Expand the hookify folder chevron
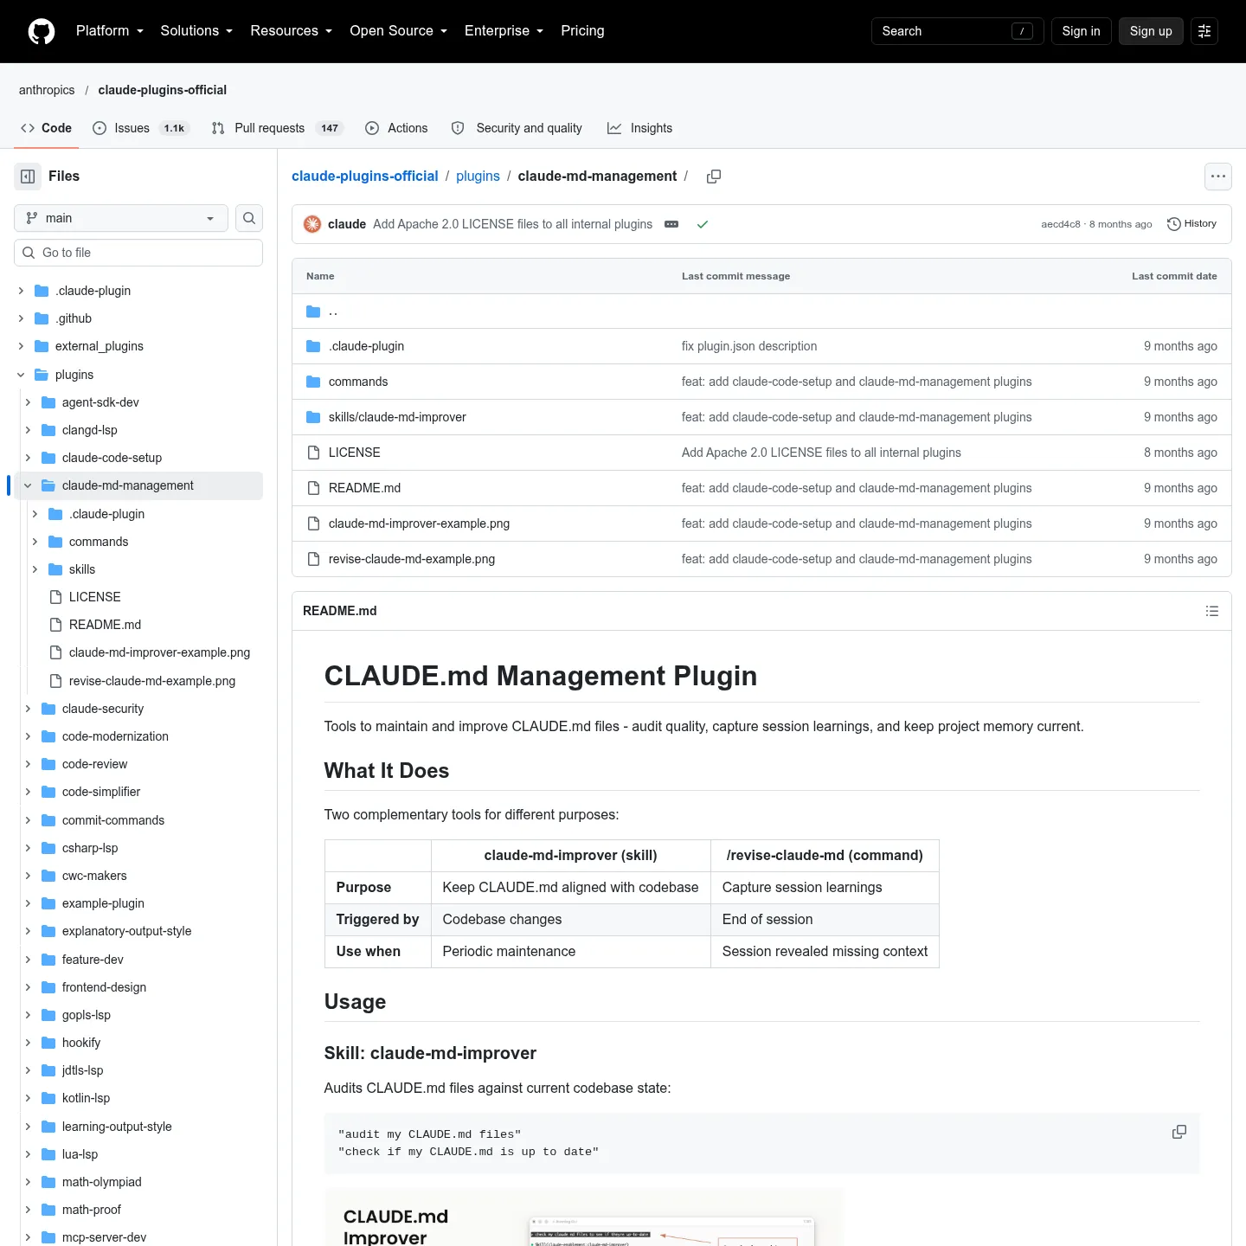The image size is (1246, 1246). pos(28,1043)
